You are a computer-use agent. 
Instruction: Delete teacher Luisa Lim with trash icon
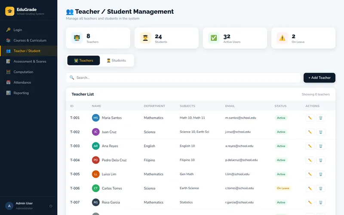320,174
